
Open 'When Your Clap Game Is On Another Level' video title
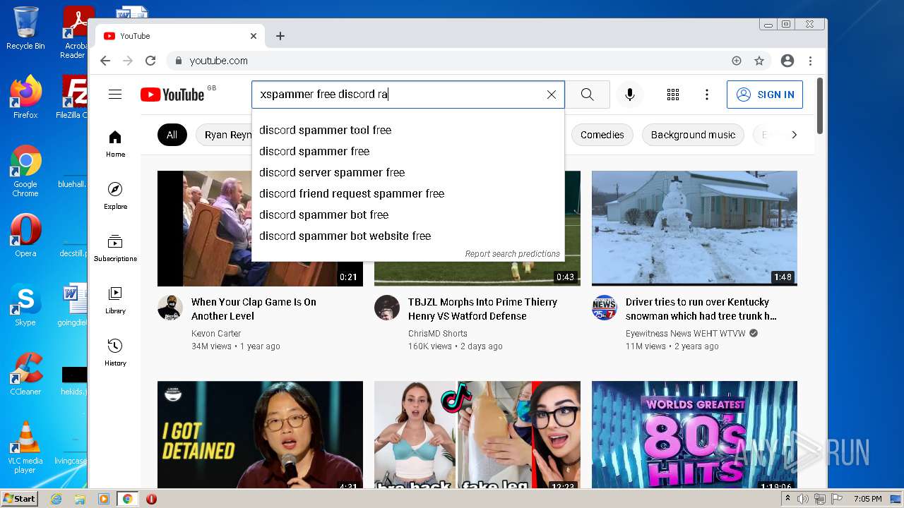pos(254,309)
